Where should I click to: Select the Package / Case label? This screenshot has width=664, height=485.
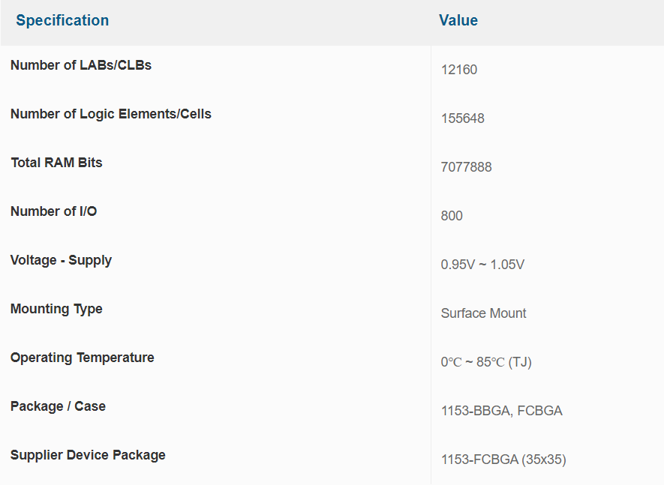(x=58, y=406)
